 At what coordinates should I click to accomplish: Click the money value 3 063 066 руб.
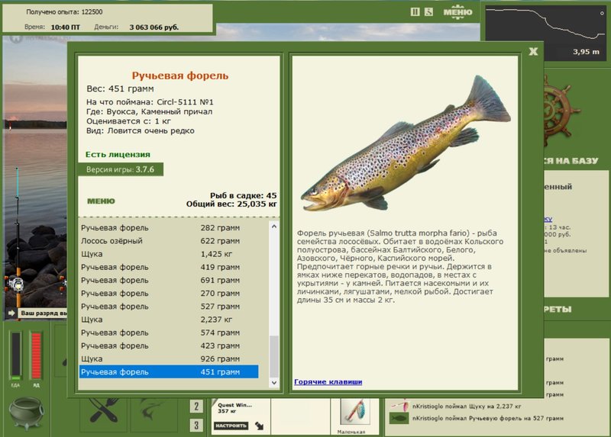click(154, 27)
